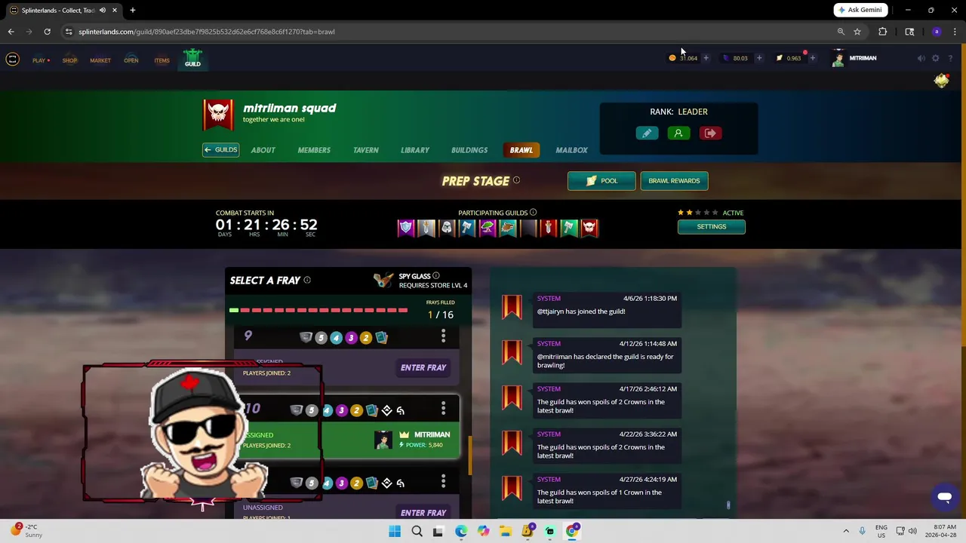Open the Chrome profile avatar menu
This screenshot has height=543, width=966.
click(937, 32)
